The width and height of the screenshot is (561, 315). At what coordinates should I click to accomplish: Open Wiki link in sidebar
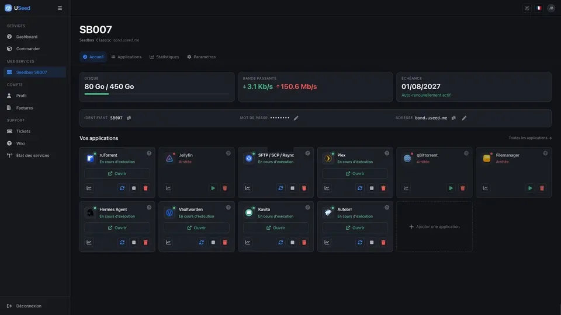pos(34,143)
